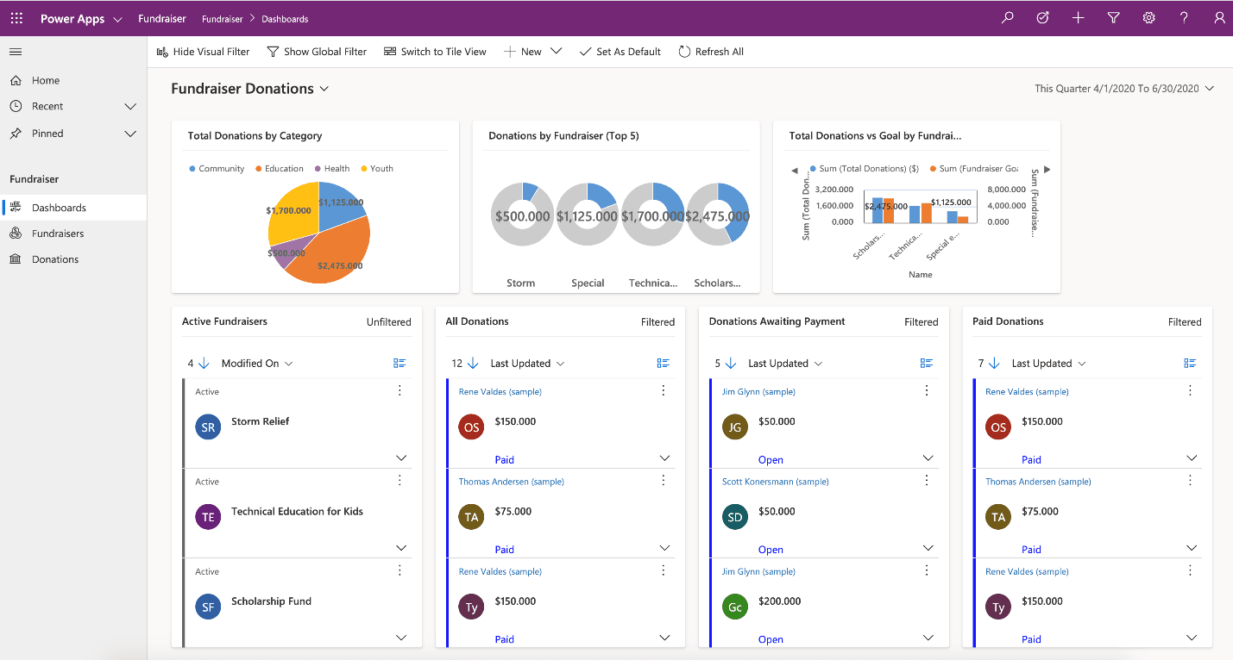Switch to Tile View
This screenshot has width=1233, height=660.
[435, 52]
